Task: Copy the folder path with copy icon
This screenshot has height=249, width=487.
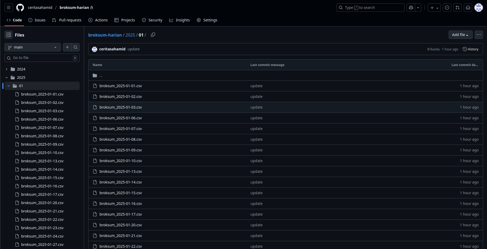Action: (x=153, y=35)
